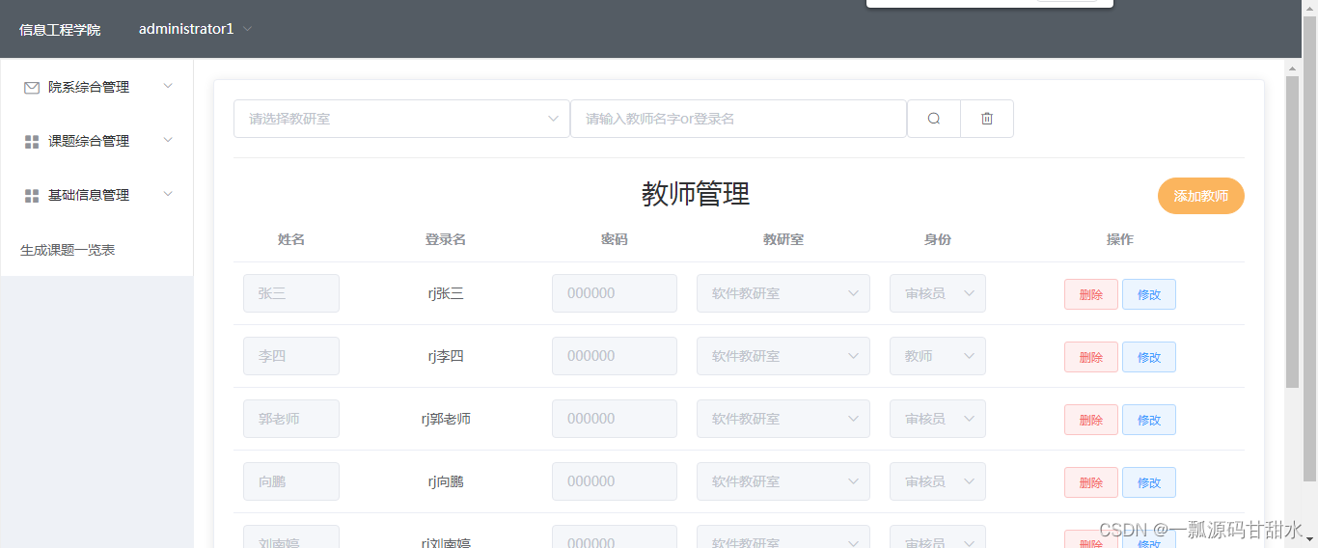Image resolution: width=1318 pixels, height=548 pixels.
Task: Focus the teacher name or login search field
Action: click(738, 119)
